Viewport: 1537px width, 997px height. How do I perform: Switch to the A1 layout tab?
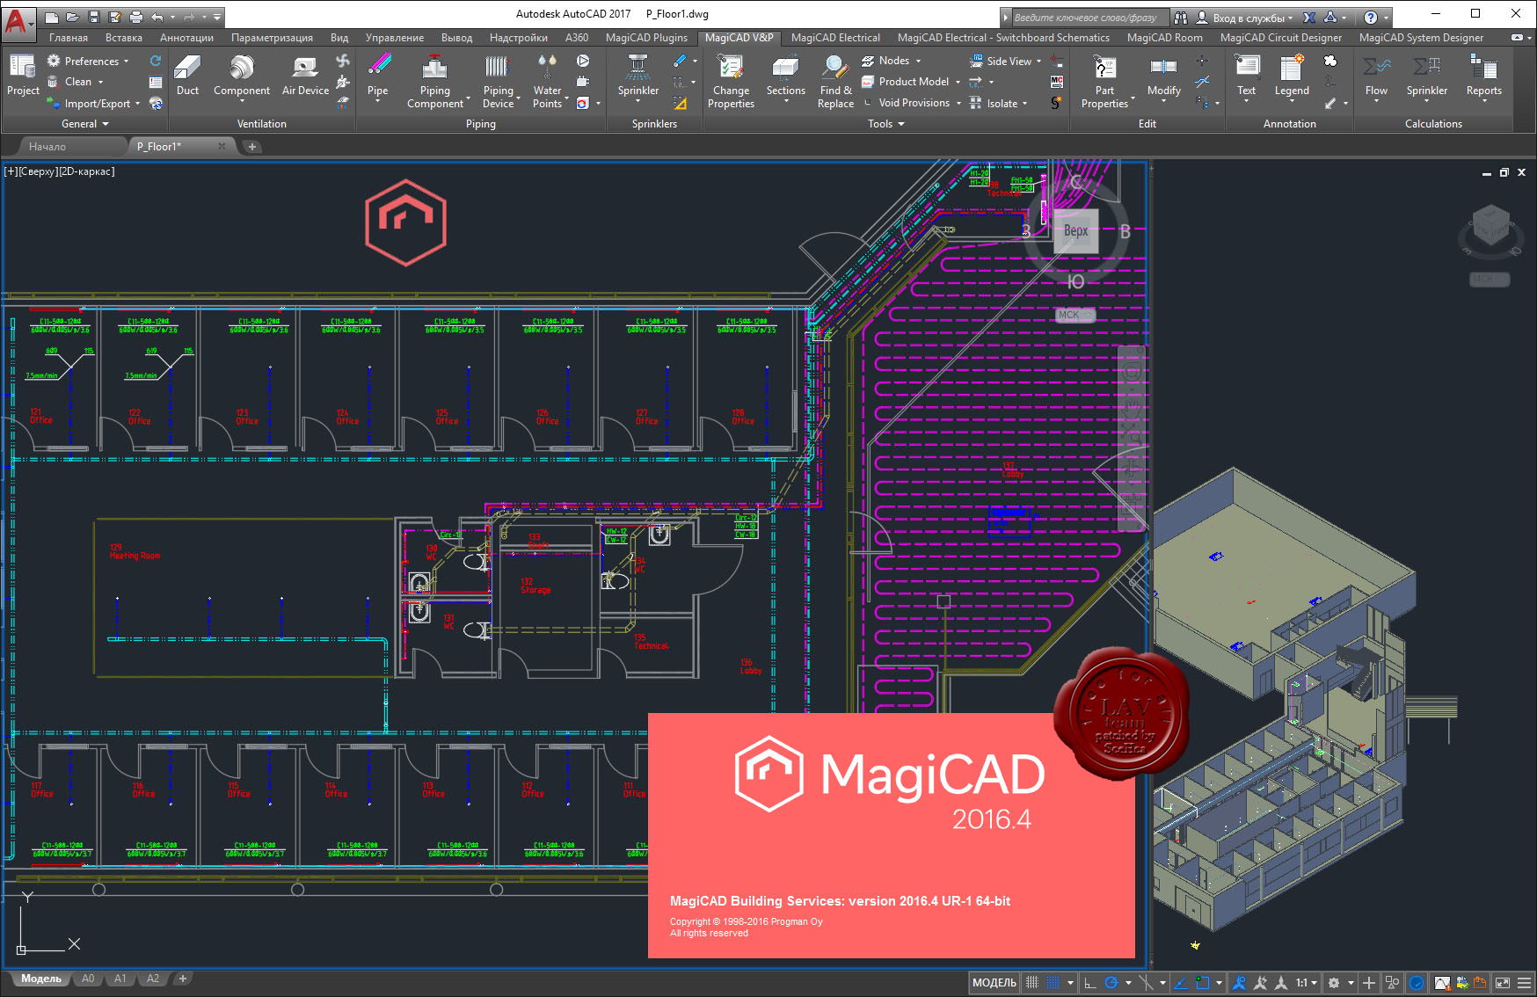pos(120,979)
